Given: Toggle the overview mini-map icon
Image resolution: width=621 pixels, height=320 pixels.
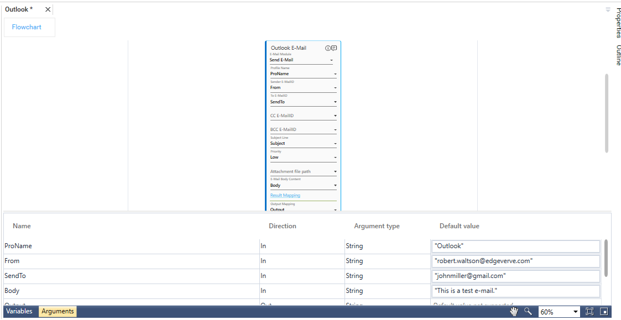Looking at the screenshot, I should click(604, 312).
